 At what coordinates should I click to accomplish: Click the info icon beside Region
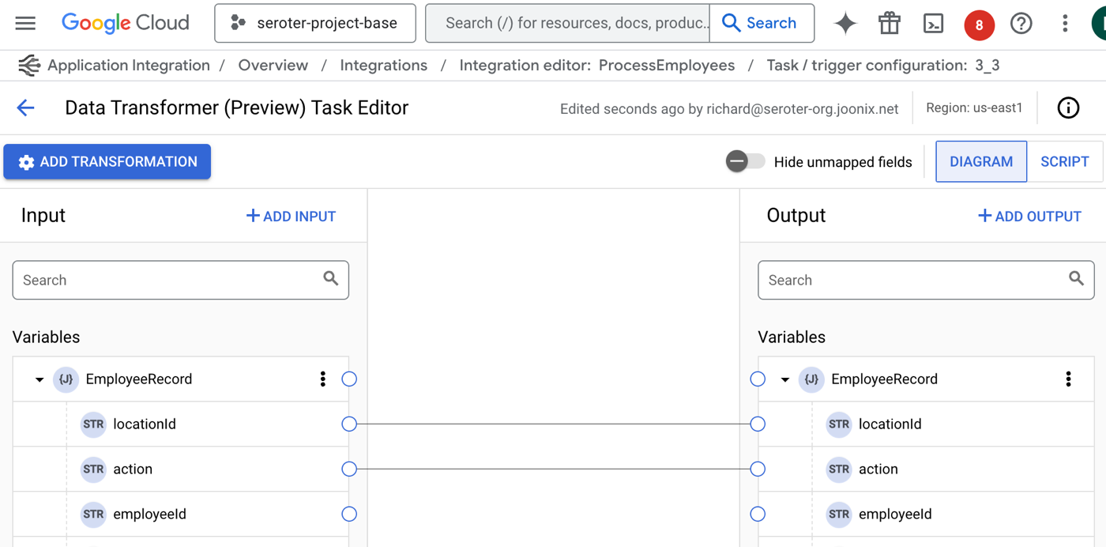[x=1068, y=108]
